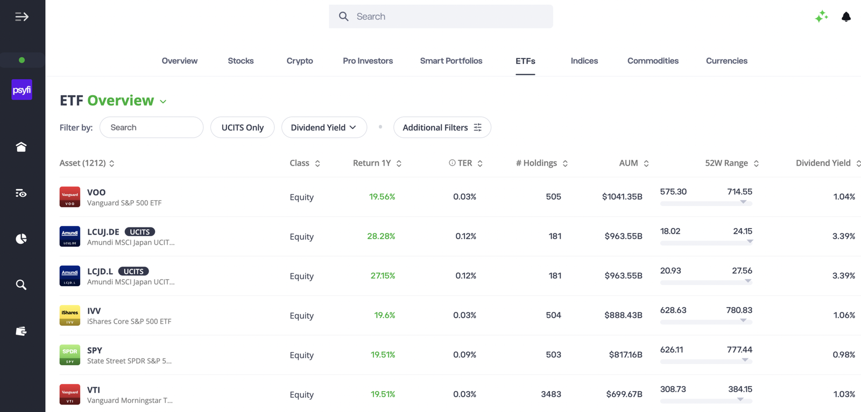Open the portfolio pie chart icon

(x=21, y=239)
